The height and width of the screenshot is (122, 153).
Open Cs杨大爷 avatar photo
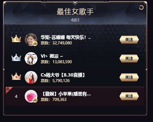coord(31,77)
